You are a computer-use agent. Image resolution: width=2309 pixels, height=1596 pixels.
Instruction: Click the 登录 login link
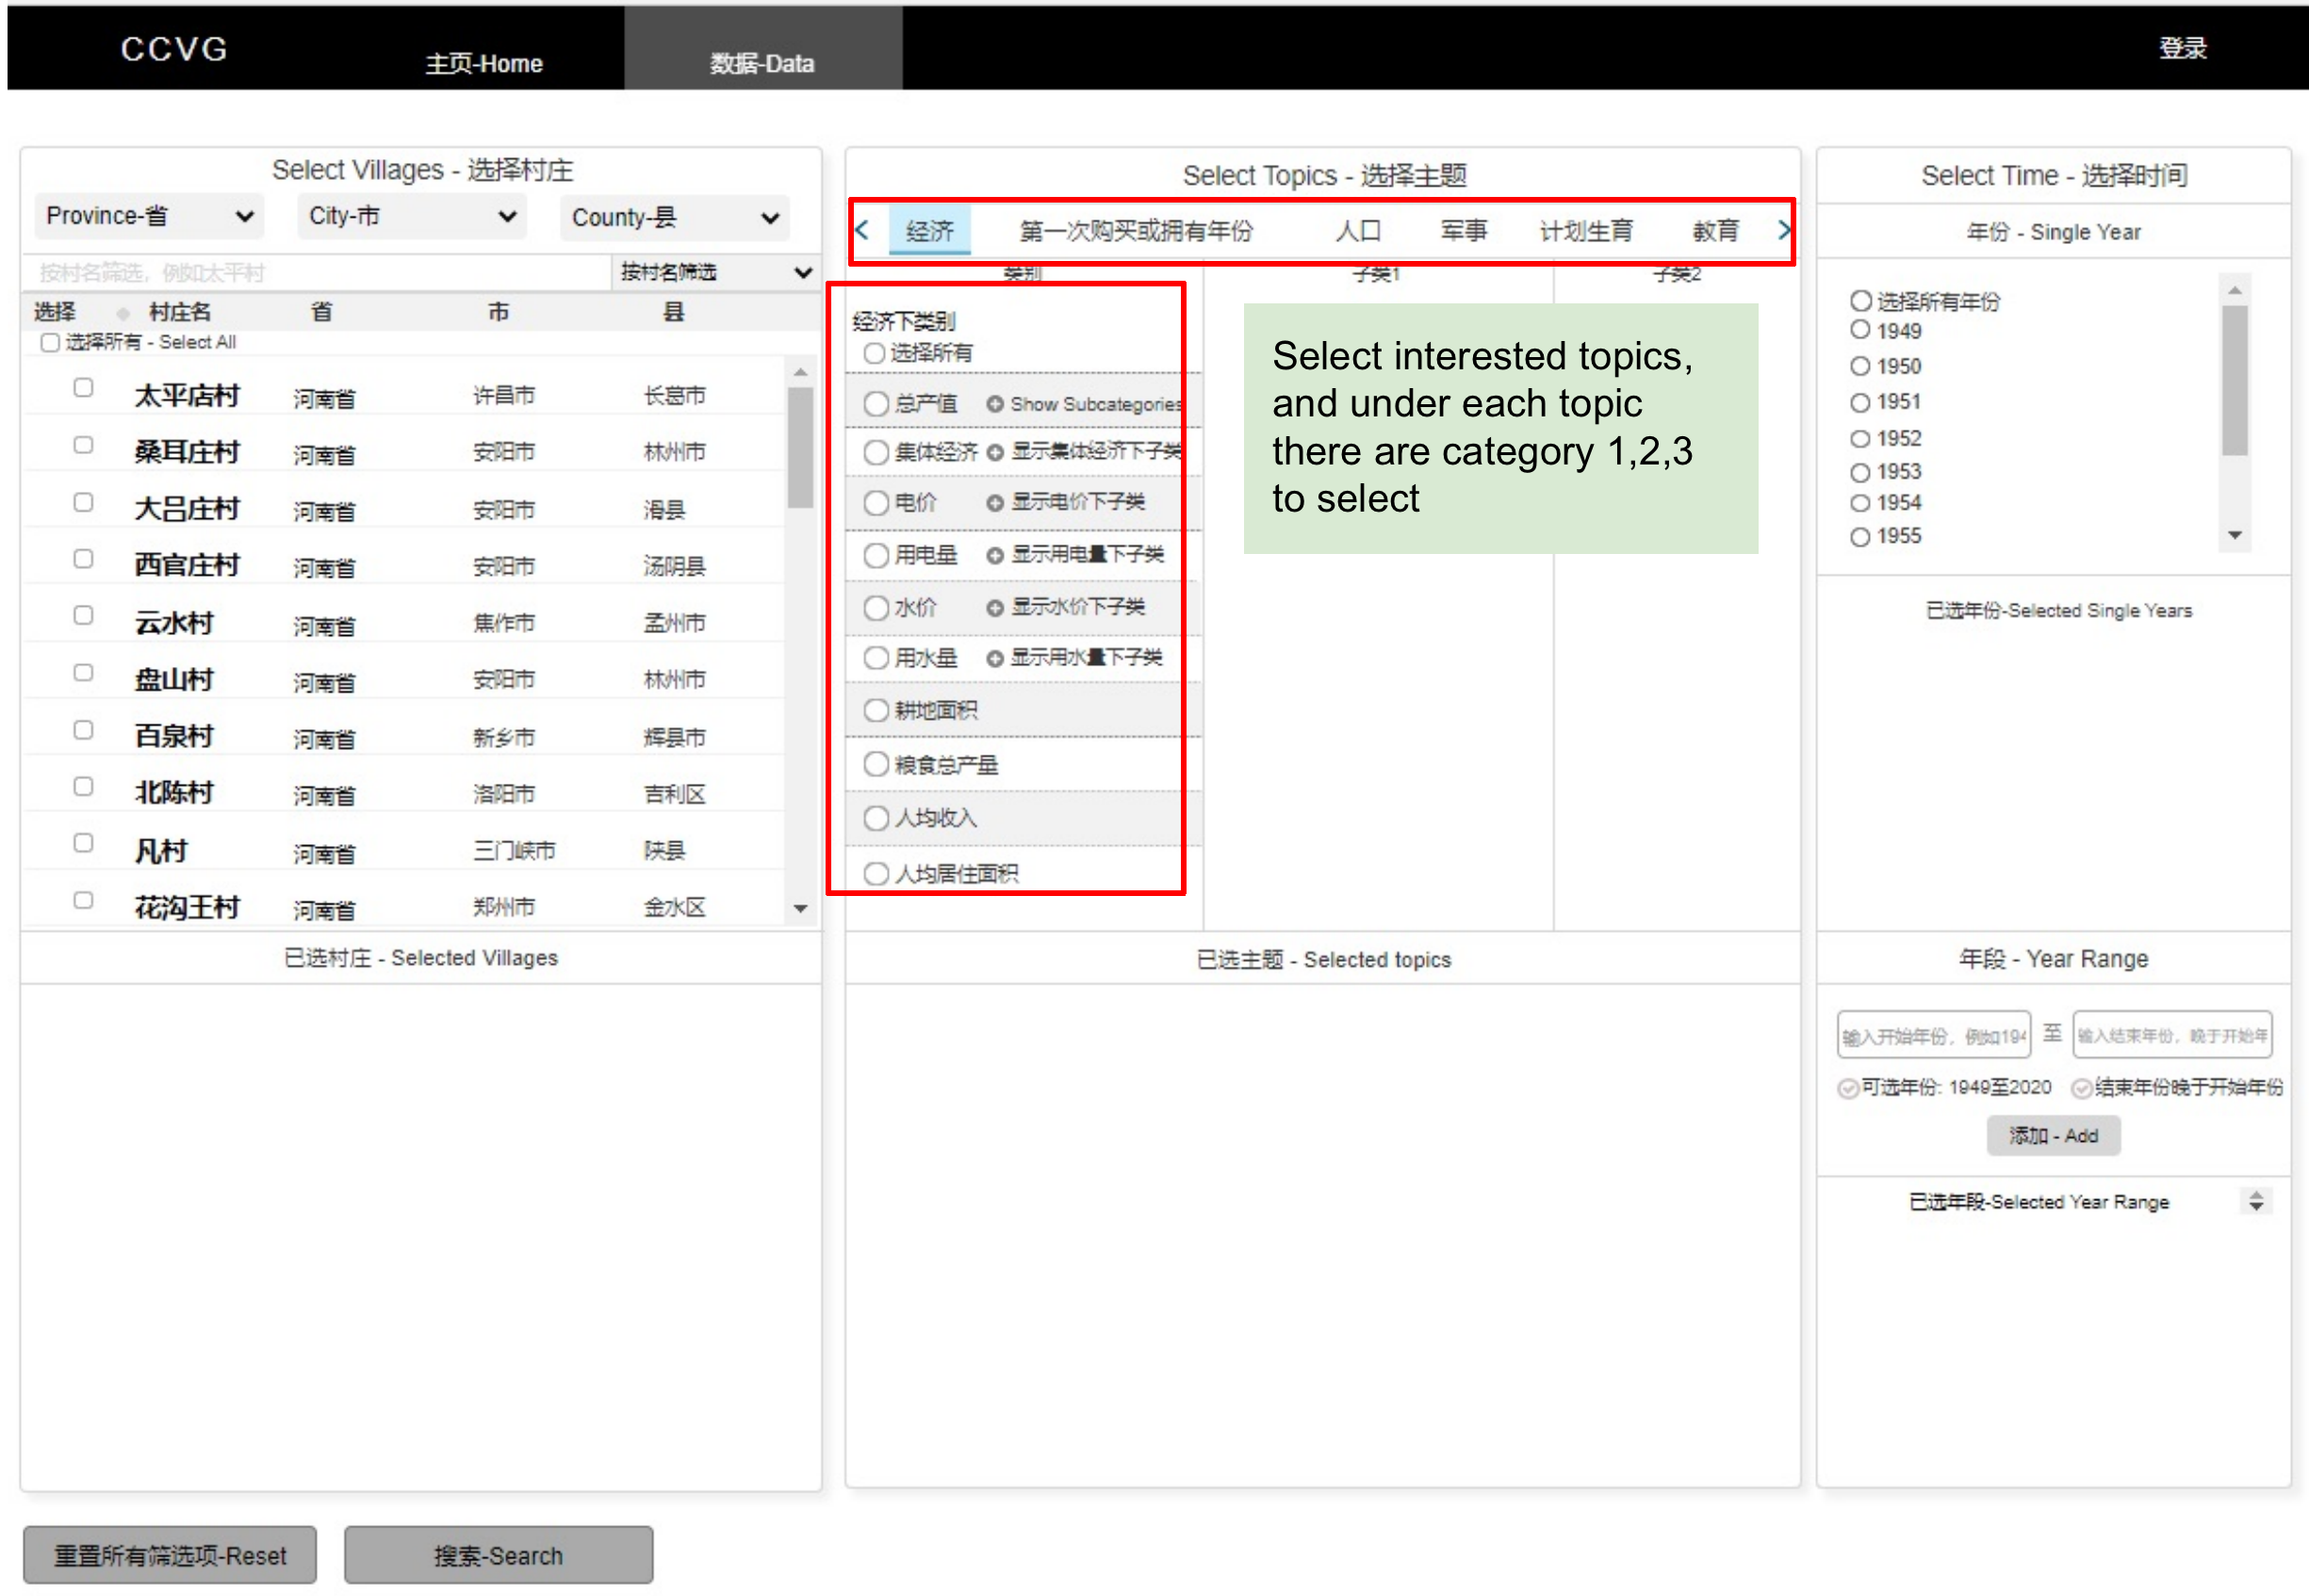pos(2182,48)
